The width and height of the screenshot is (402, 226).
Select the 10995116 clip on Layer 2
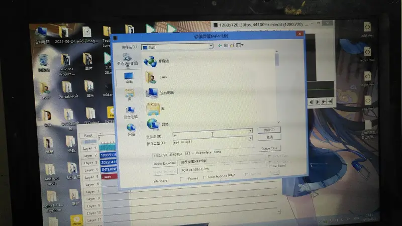pos(109,155)
